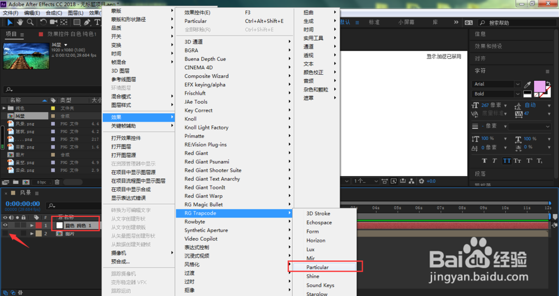Select the Pan Behind anchor point tool
559x296 pixels.
pos(64,22)
